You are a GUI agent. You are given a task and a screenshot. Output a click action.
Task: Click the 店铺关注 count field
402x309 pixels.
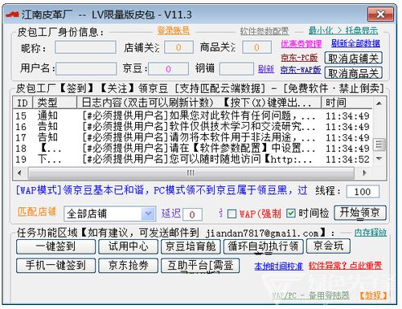[178, 47]
